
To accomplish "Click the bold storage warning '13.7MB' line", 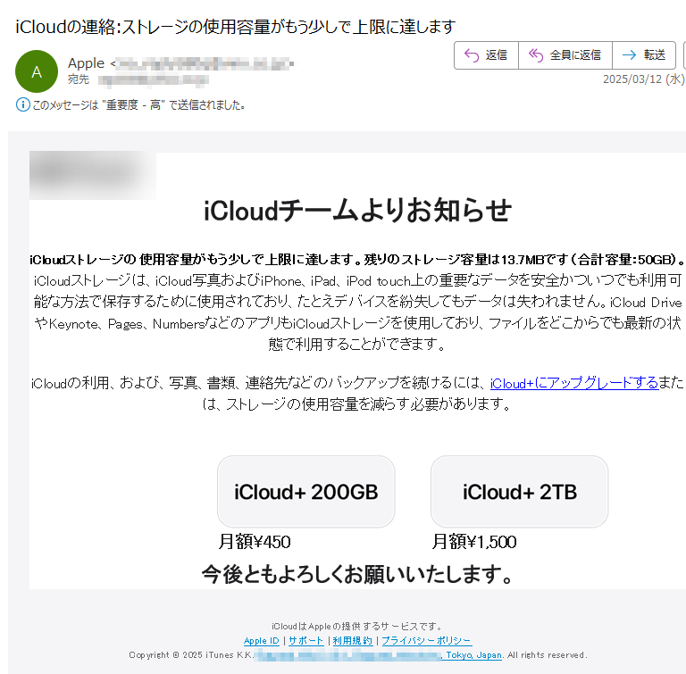I will coord(357,260).
